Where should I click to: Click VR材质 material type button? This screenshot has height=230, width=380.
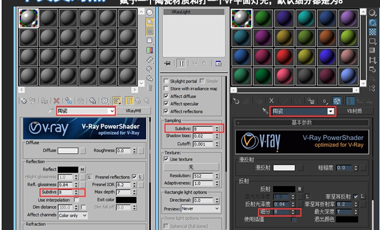pos(354,111)
